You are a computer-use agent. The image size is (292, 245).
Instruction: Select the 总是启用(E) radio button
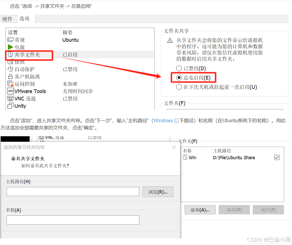point(179,77)
